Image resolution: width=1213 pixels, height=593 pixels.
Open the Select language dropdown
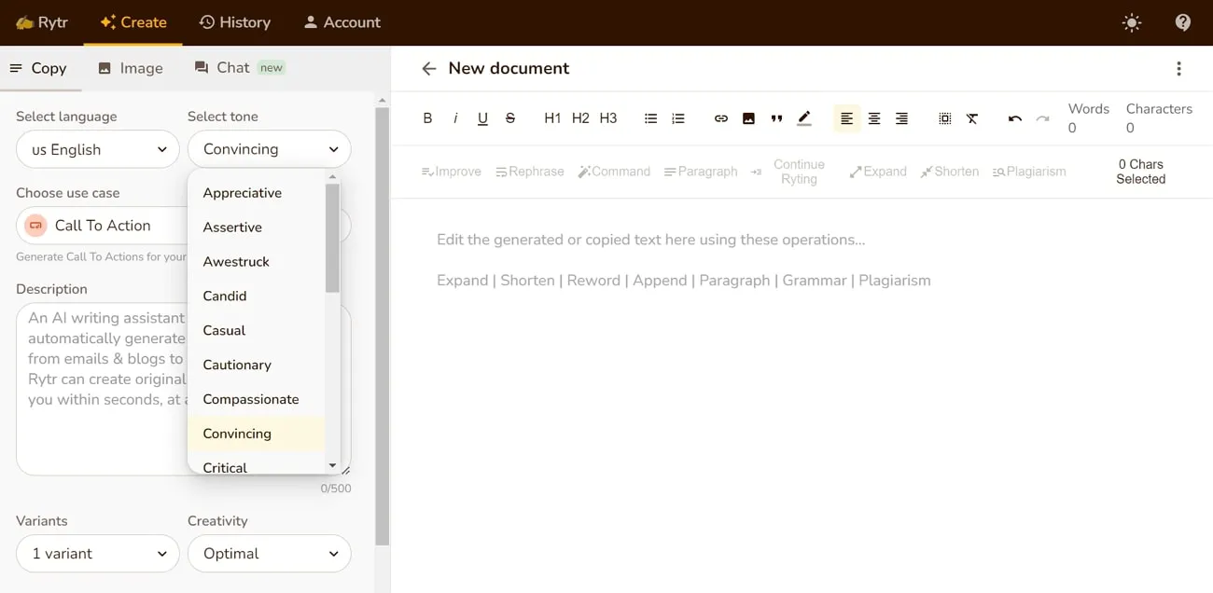pos(98,149)
